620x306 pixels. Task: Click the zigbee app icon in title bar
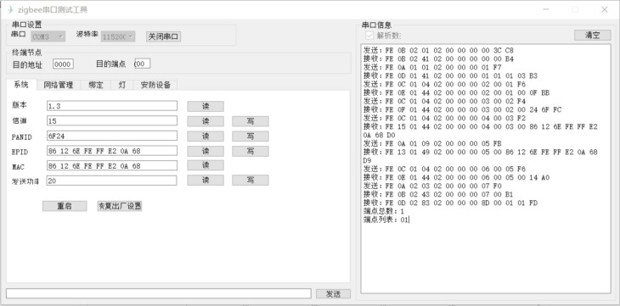(x=10, y=9)
